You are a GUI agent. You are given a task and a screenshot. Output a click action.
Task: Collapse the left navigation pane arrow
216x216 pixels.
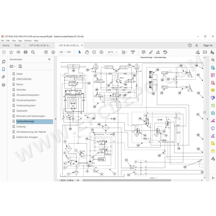coord(56,119)
